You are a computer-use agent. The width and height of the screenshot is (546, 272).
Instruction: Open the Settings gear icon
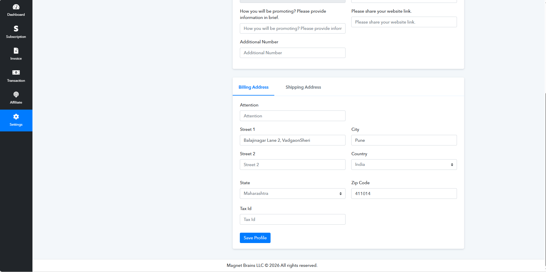coord(16,116)
